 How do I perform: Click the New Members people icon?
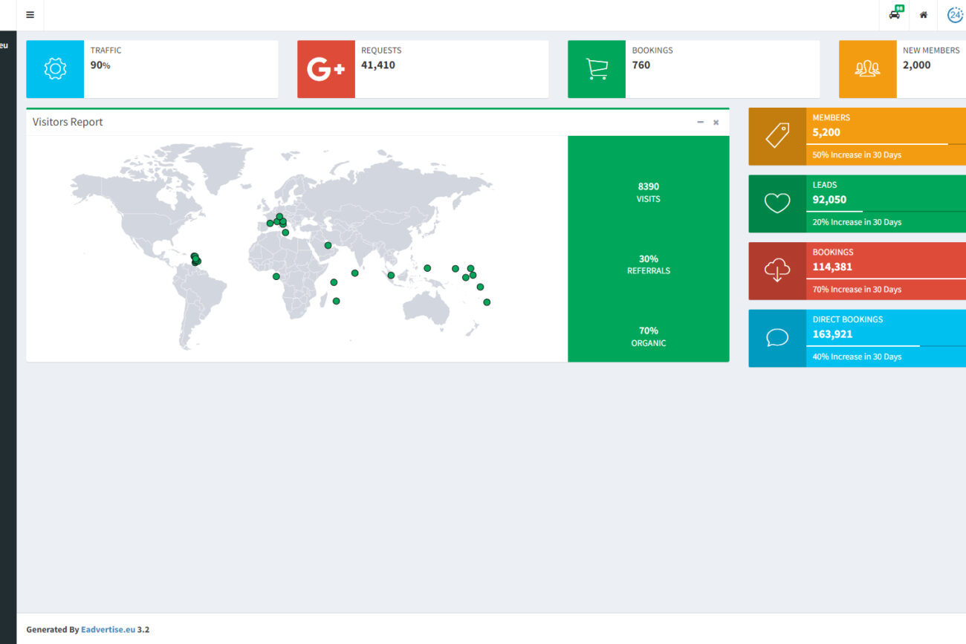pyautogui.click(x=867, y=69)
